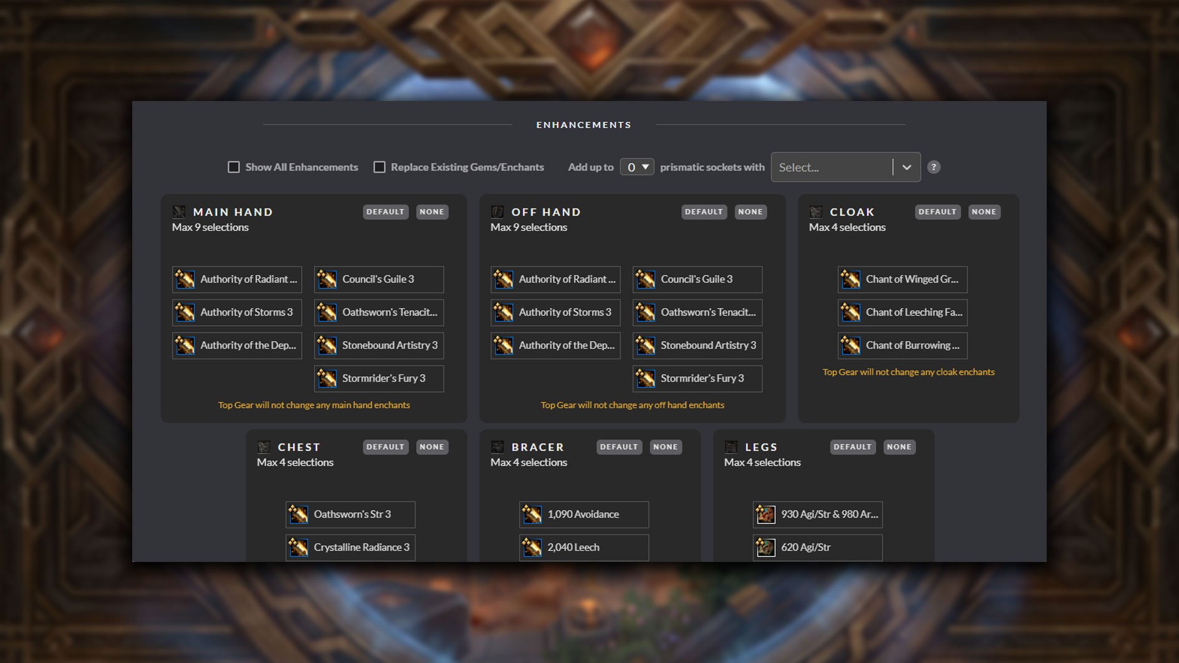Click Bracer DEFAULT button

(619, 447)
